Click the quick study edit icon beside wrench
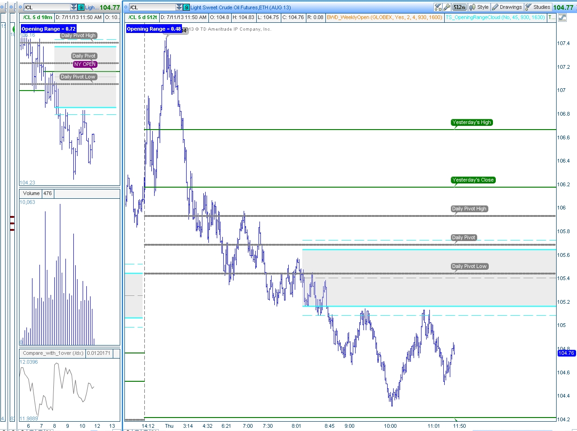577x431 pixels. pos(438,7)
